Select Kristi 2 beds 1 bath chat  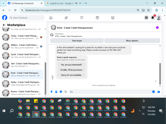point(22,74)
